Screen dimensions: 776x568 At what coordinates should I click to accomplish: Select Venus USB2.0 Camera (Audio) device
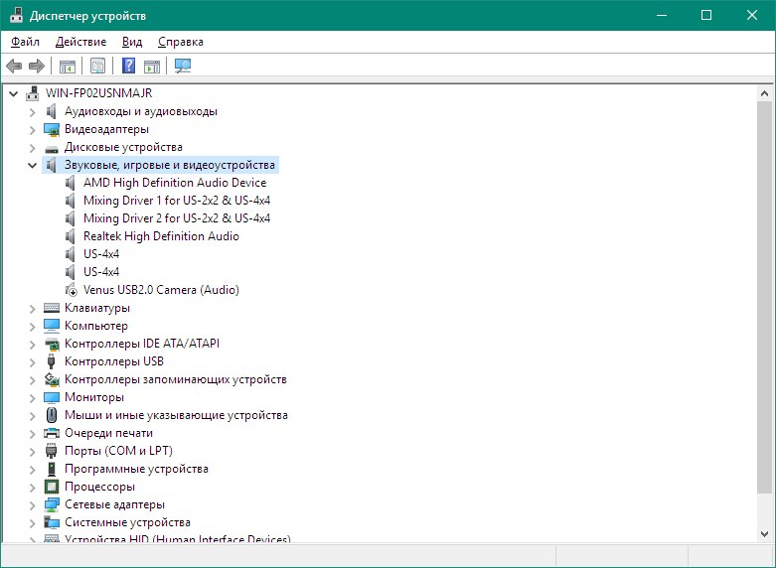161,289
